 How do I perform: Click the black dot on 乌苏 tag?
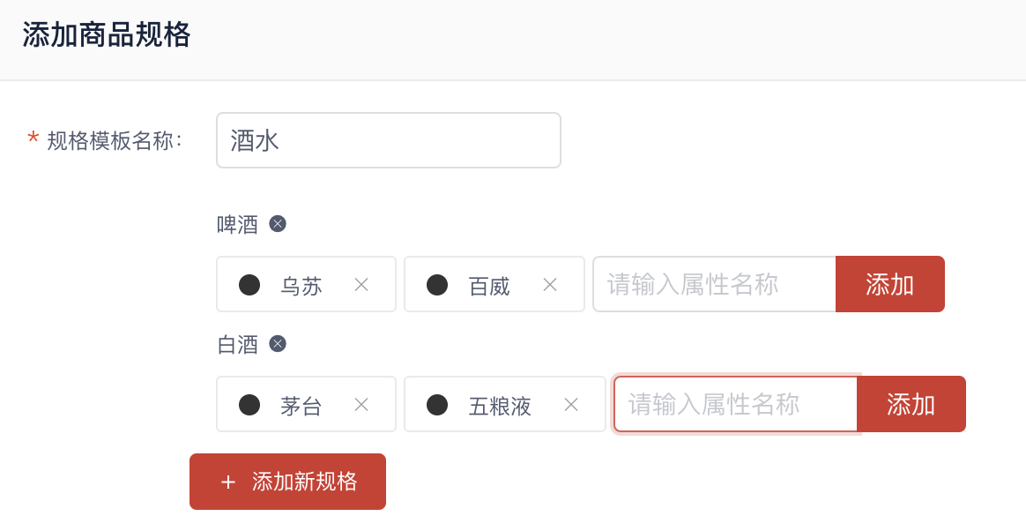[x=249, y=285]
